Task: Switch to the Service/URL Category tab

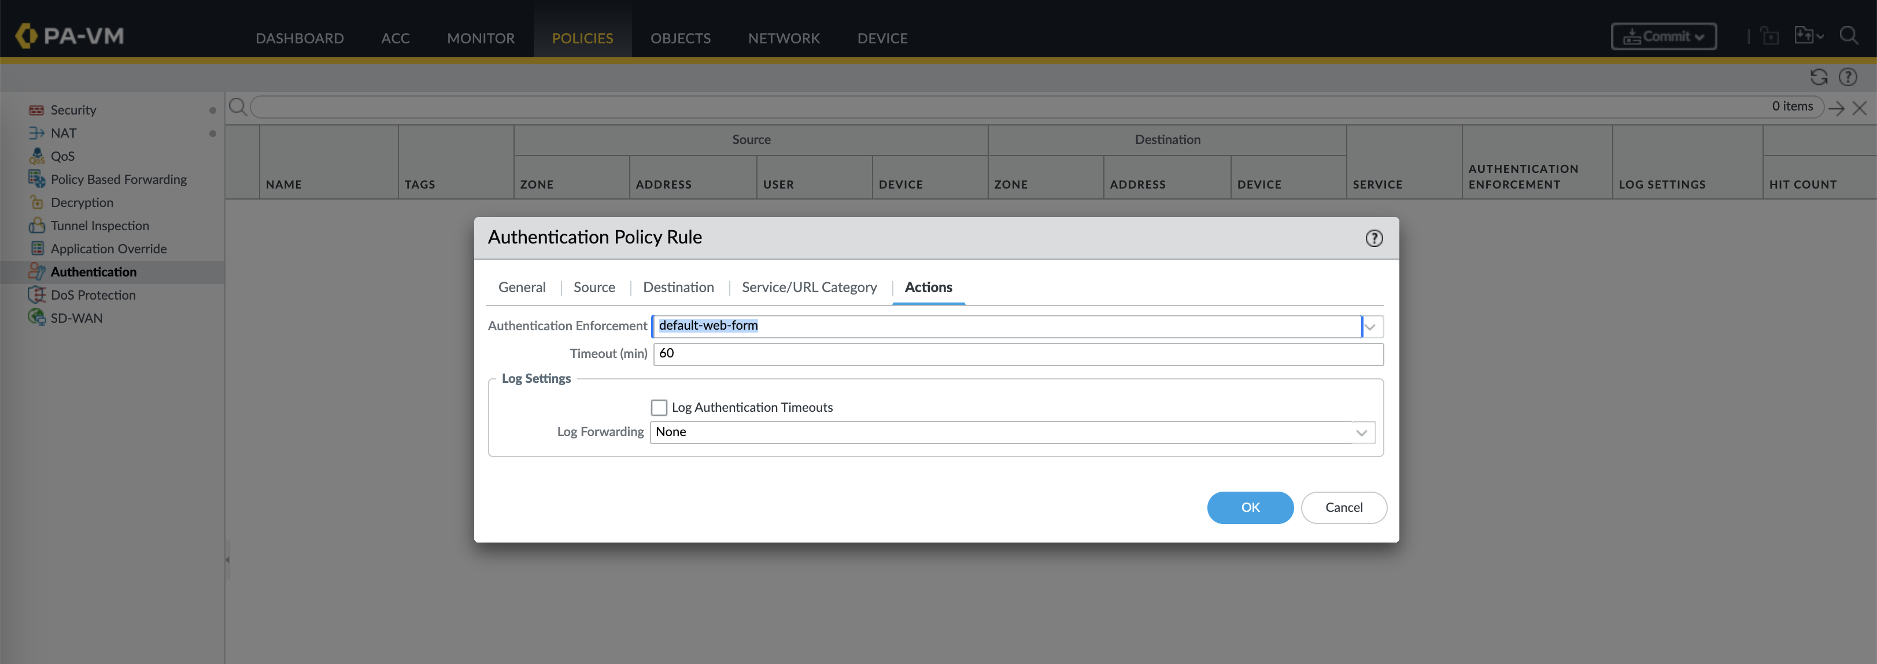Action: 809,287
